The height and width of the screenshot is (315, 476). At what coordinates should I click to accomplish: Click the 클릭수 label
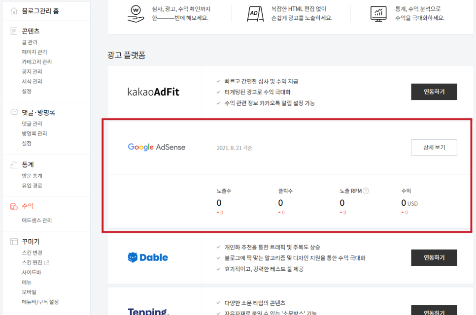[x=285, y=191]
